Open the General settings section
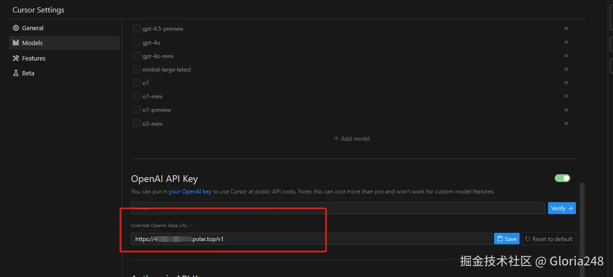 64,28
